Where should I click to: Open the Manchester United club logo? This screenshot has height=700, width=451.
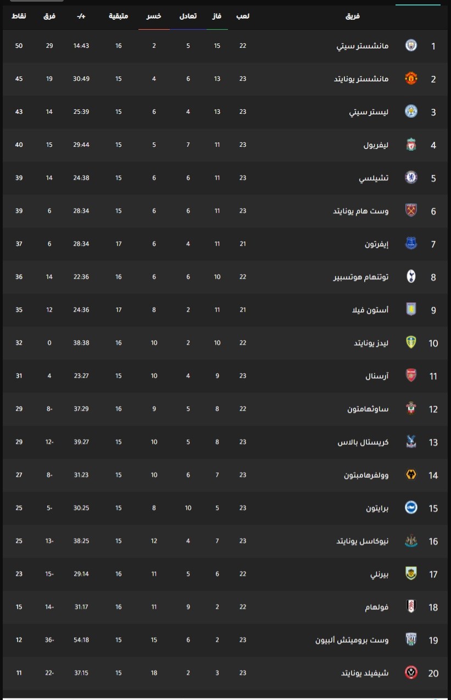[x=411, y=79]
